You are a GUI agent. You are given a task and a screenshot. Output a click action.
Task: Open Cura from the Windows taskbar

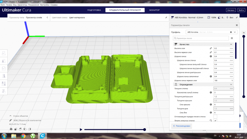point(42,136)
